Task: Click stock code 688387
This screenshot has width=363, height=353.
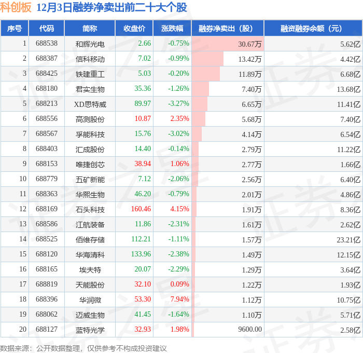Action: [x=46, y=59]
